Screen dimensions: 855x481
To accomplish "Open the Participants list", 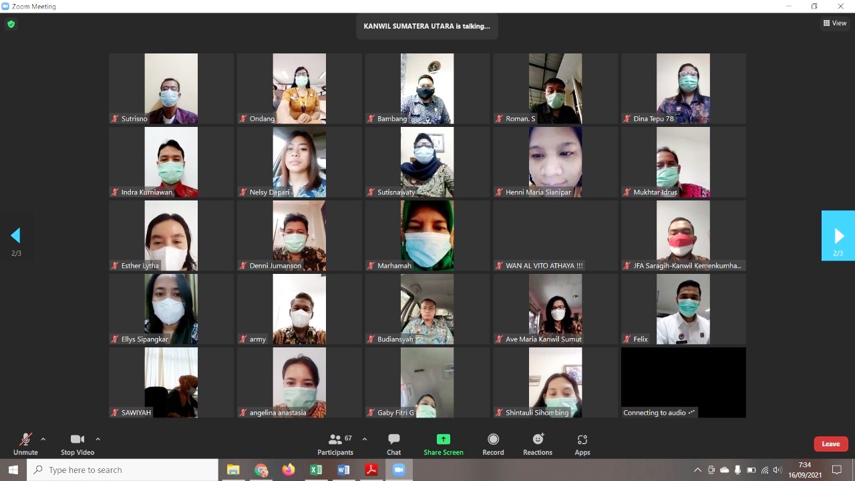I will pyautogui.click(x=335, y=440).
